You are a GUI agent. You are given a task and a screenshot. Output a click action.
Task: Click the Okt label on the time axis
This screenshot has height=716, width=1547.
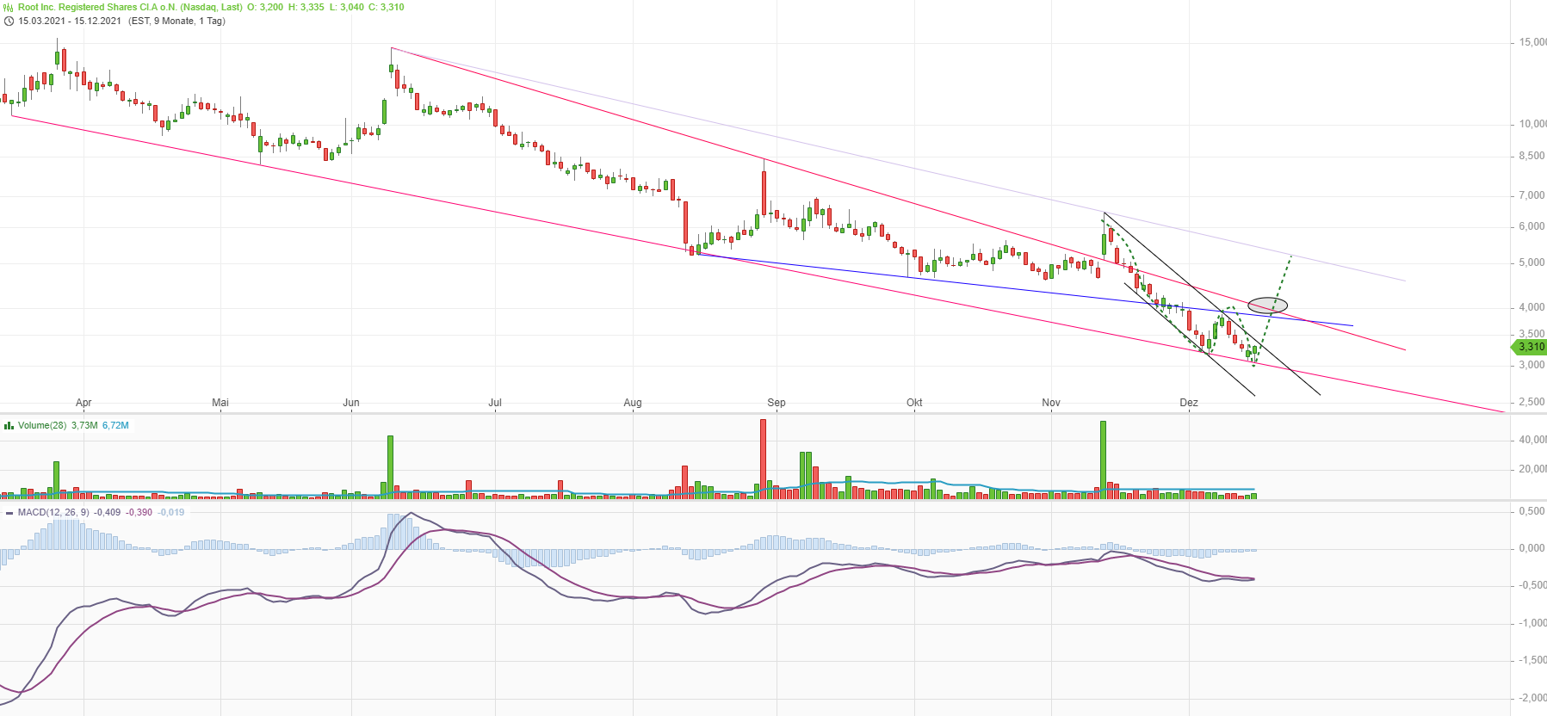914,403
